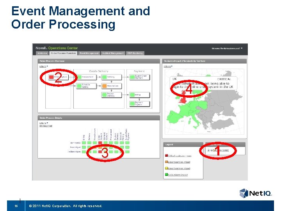Click green Supply Chain Payment cell in top row
Screen dimensions: 281x211
pos(127,143)
